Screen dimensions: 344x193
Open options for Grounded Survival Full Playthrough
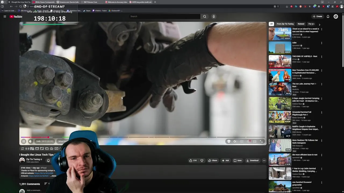pyautogui.click(x=321, y=112)
